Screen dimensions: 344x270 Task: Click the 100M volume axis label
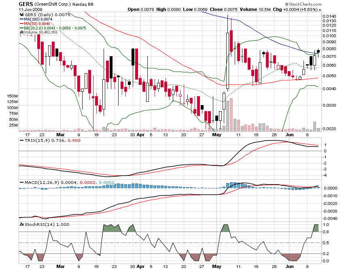pos(12,108)
